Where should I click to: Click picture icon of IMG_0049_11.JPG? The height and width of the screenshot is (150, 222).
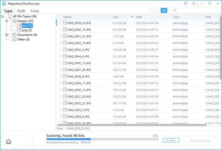click(65, 83)
